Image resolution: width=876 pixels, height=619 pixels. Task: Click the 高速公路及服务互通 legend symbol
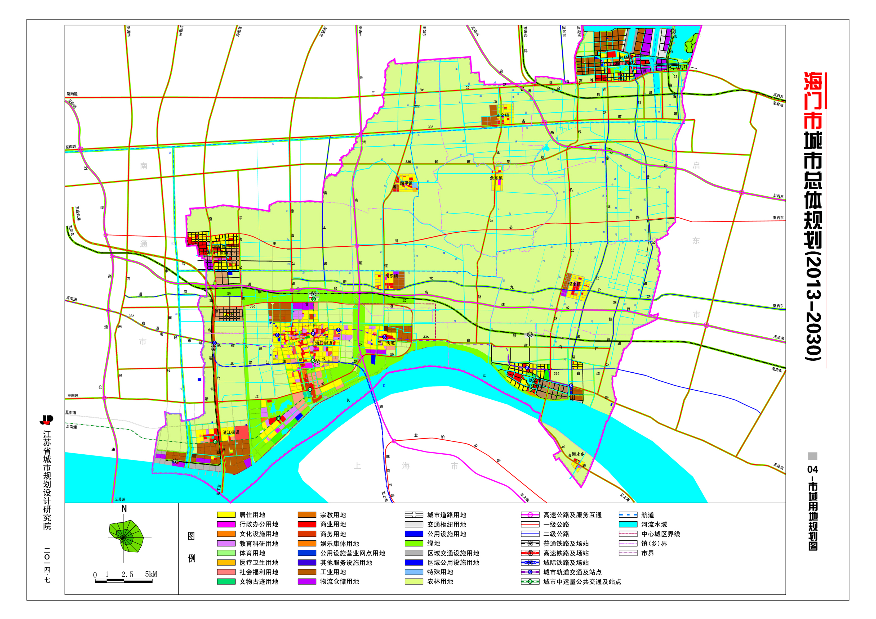(530, 515)
